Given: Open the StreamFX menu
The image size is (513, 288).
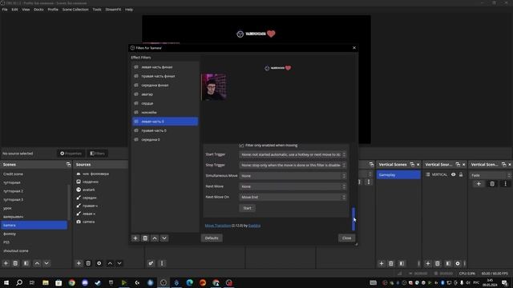Looking at the screenshot, I should point(113,10).
